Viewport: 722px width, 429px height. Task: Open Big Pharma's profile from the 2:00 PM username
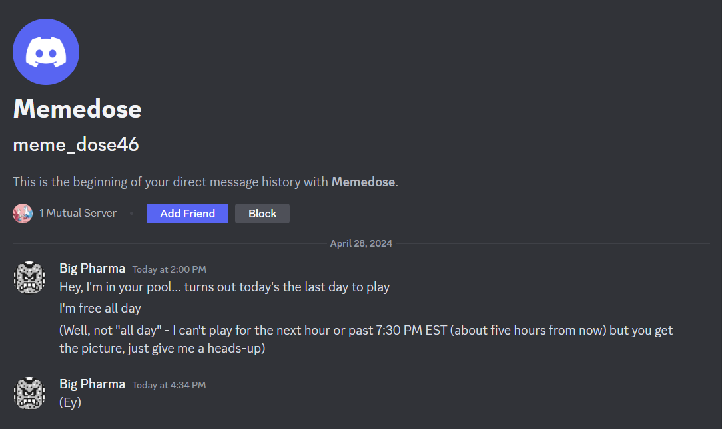(92, 269)
